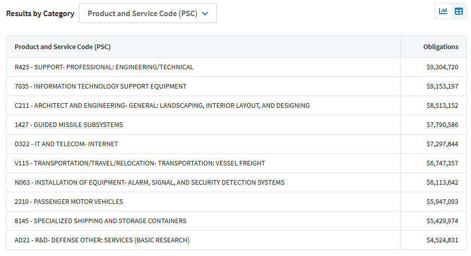Select 8145 Specialized Shipping and Storage Containers
471x256 pixels.
pyautogui.click(x=236, y=221)
